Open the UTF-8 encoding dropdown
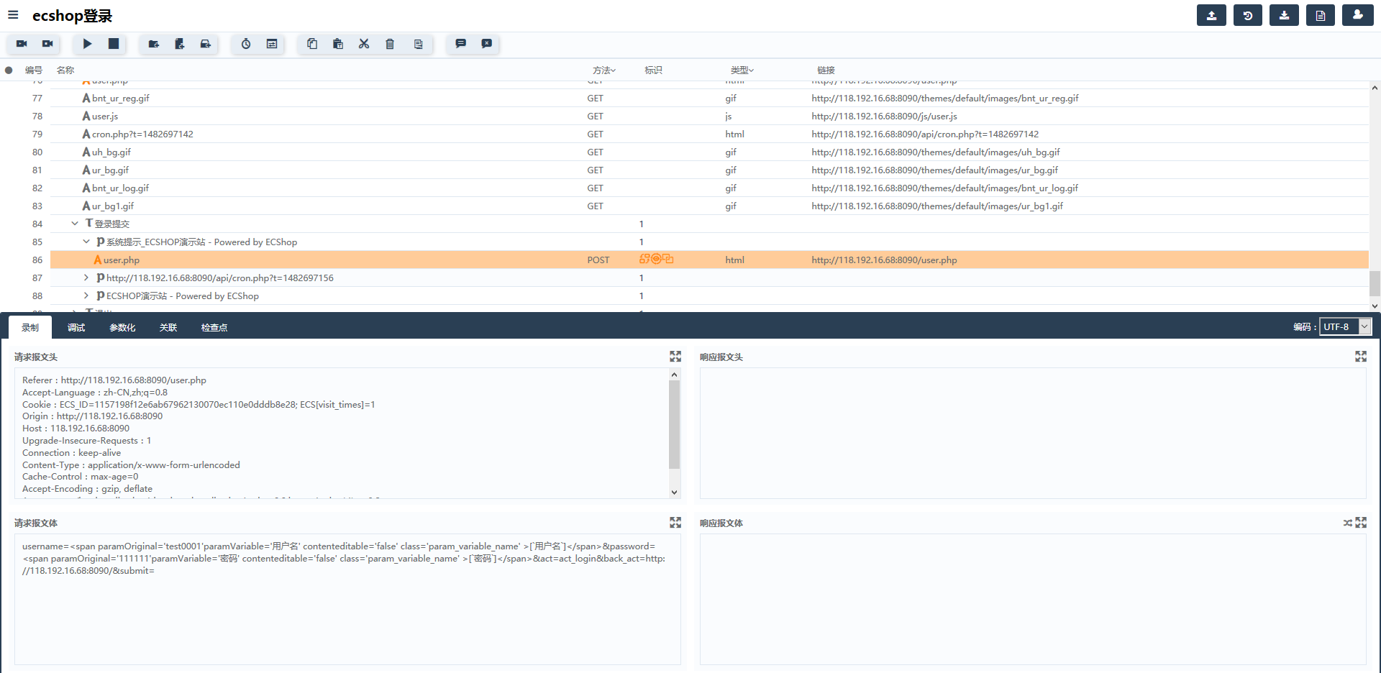Image resolution: width=1381 pixels, height=673 pixels. tap(1346, 326)
